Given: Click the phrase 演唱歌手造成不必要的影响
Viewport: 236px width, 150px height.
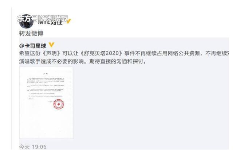Looking at the screenshot, I should click(x=51, y=61).
